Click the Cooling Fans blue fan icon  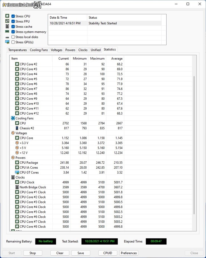click(13, 118)
